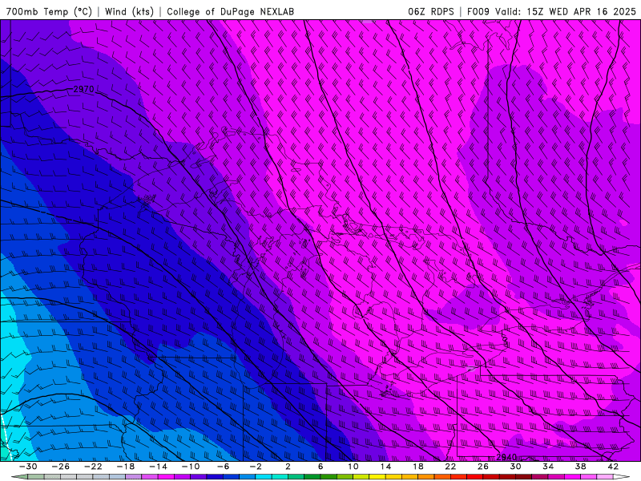
Task: Click the −30 colorbar tick label
Action: (28, 467)
